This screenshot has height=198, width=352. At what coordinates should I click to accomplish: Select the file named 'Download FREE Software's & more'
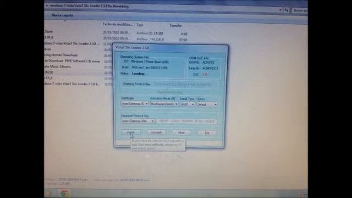coord(72,61)
